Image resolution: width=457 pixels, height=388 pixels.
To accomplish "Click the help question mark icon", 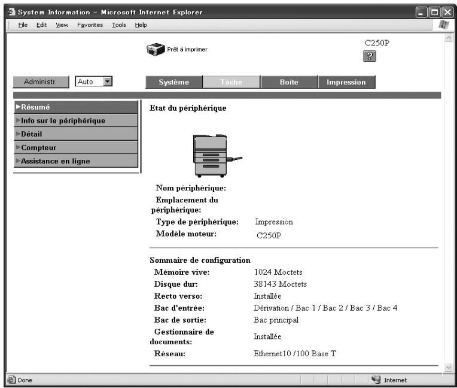I will [369, 56].
